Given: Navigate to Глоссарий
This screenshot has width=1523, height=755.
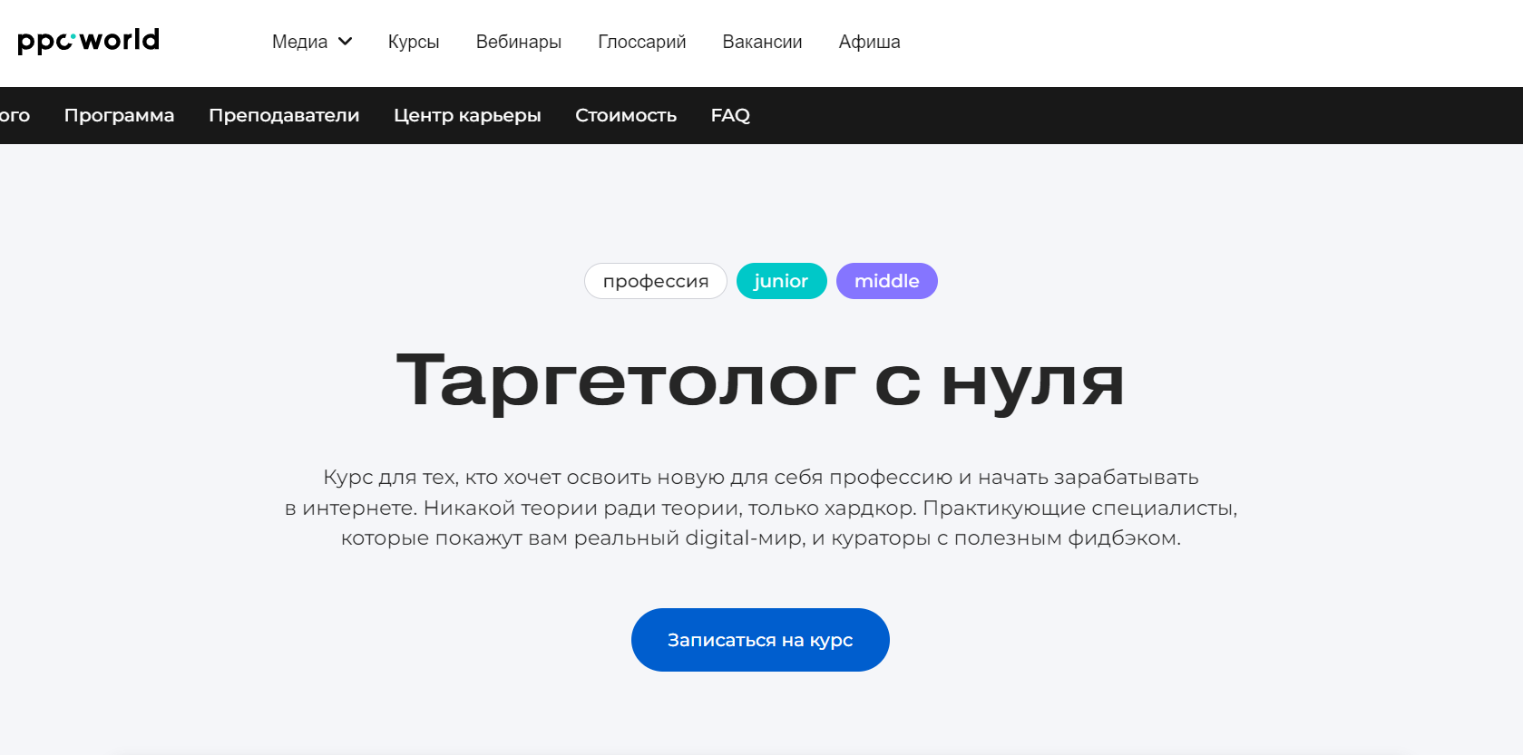Looking at the screenshot, I should click(x=641, y=42).
